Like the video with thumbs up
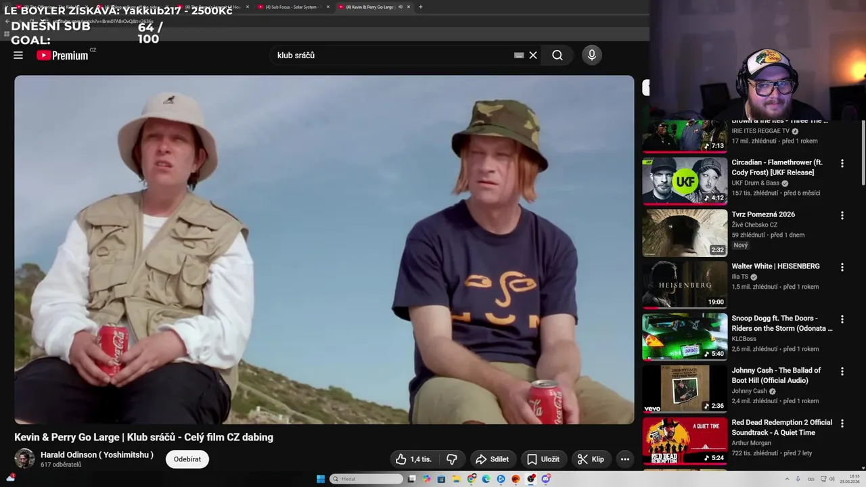 pos(413,459)
